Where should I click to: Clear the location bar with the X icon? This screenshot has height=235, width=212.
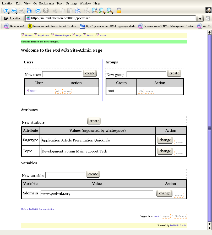tap(6, 18)
